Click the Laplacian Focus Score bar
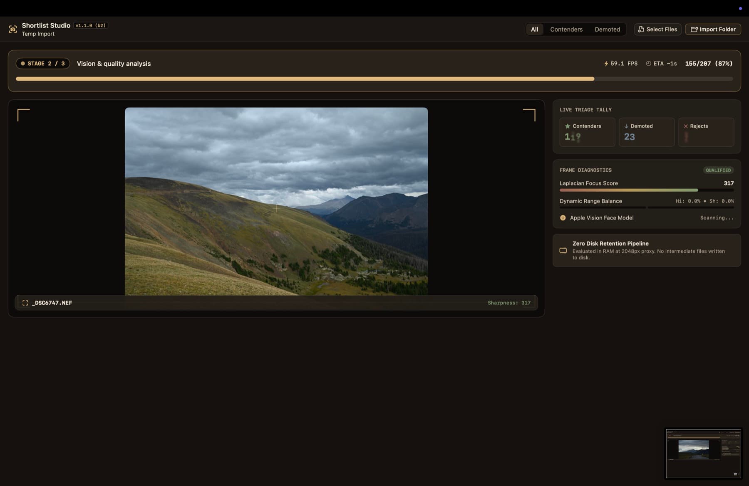The width and height of the screenshot is (749, 486). click(x=647, y=190)
